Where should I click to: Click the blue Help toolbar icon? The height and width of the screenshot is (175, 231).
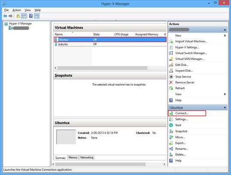pos(31,16)
